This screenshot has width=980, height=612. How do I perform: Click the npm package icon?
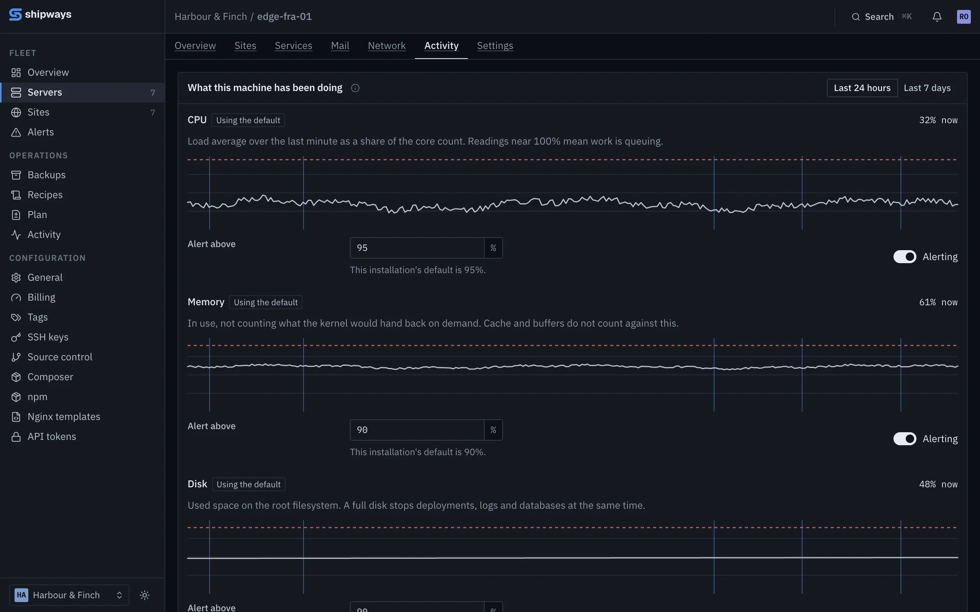tap(16, 397)
